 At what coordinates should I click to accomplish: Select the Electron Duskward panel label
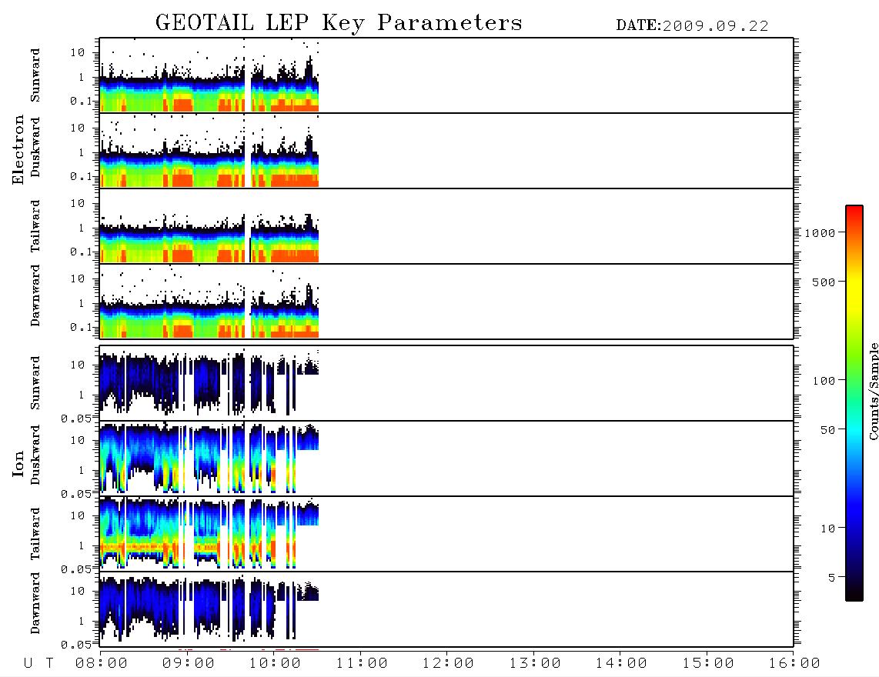35,148
